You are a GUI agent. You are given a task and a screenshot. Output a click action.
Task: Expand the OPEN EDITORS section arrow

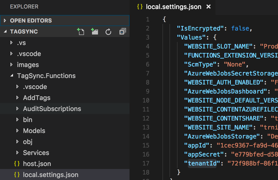click(5, 20)
